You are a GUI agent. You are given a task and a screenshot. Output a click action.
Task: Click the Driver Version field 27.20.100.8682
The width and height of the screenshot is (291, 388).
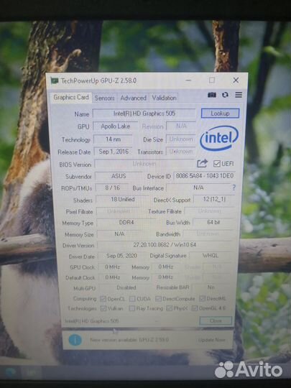(x=165, y=245)
